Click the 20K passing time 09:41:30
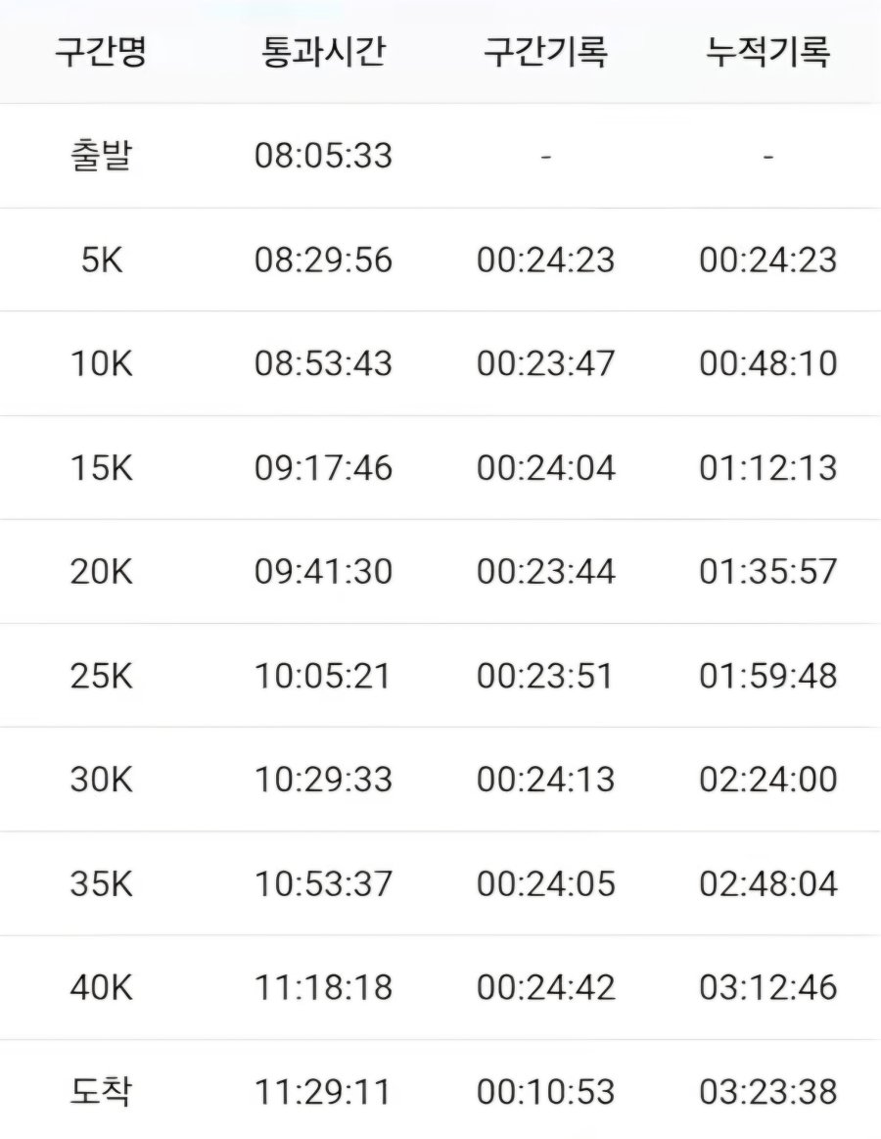 [323, 571]
